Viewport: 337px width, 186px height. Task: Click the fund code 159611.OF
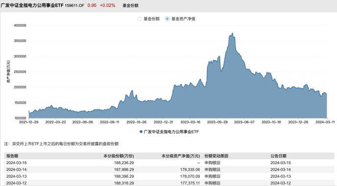[x=74, y=5]
